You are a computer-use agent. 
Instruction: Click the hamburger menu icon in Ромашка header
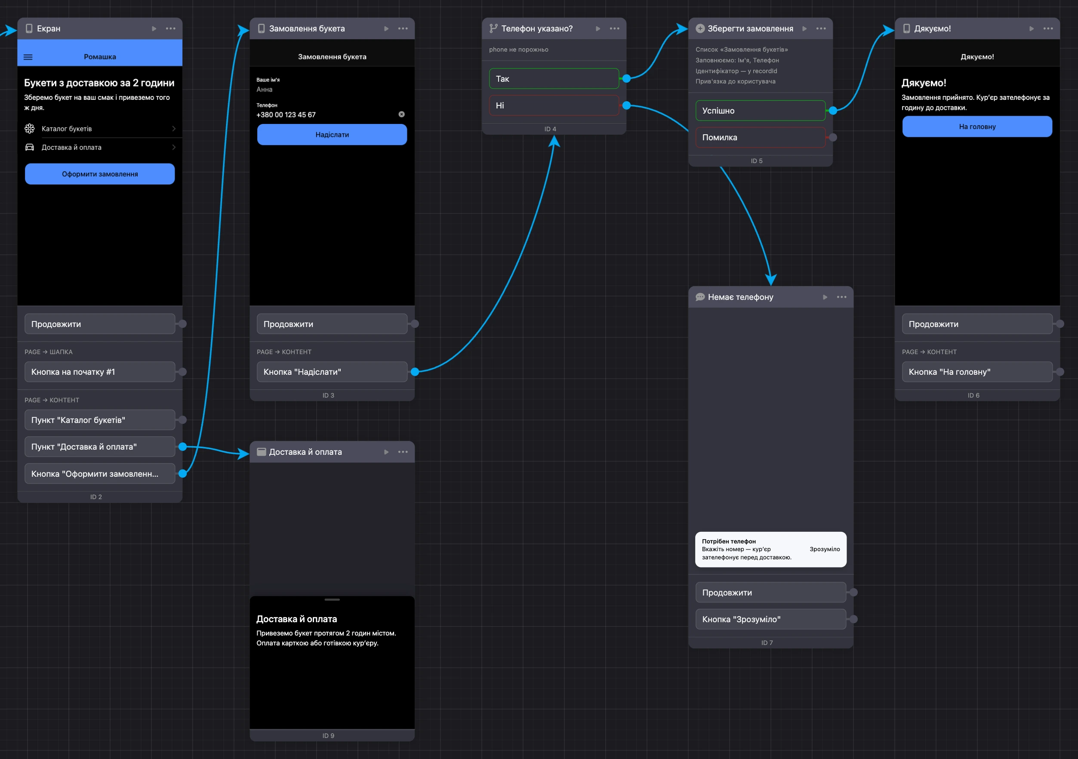point(28,57)
